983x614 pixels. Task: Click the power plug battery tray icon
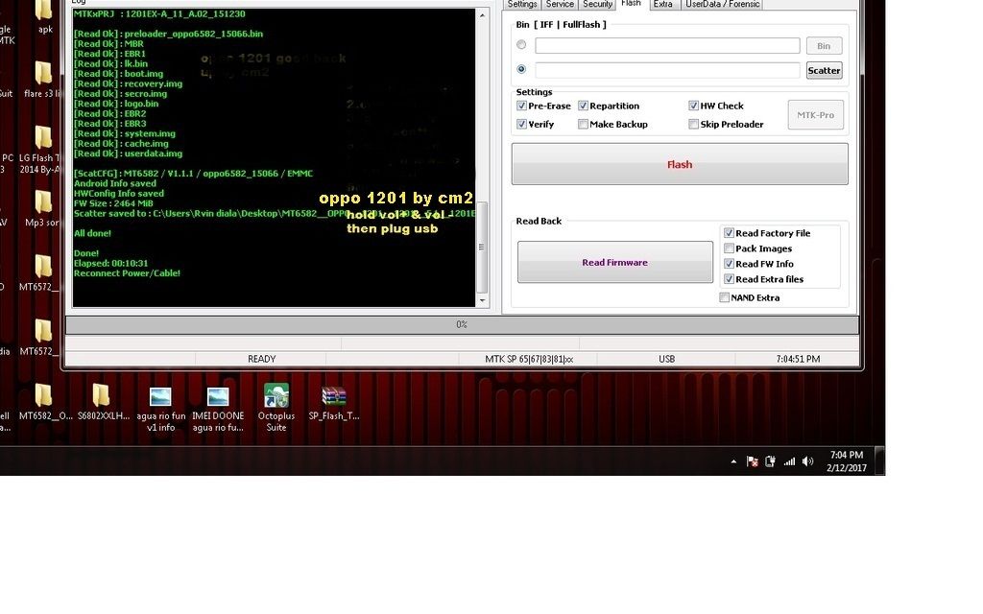coord(770,461)
